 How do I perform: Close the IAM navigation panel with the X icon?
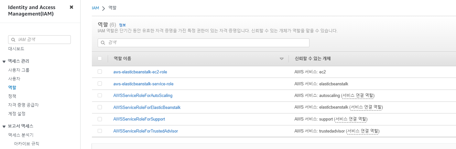pos(71,7)
